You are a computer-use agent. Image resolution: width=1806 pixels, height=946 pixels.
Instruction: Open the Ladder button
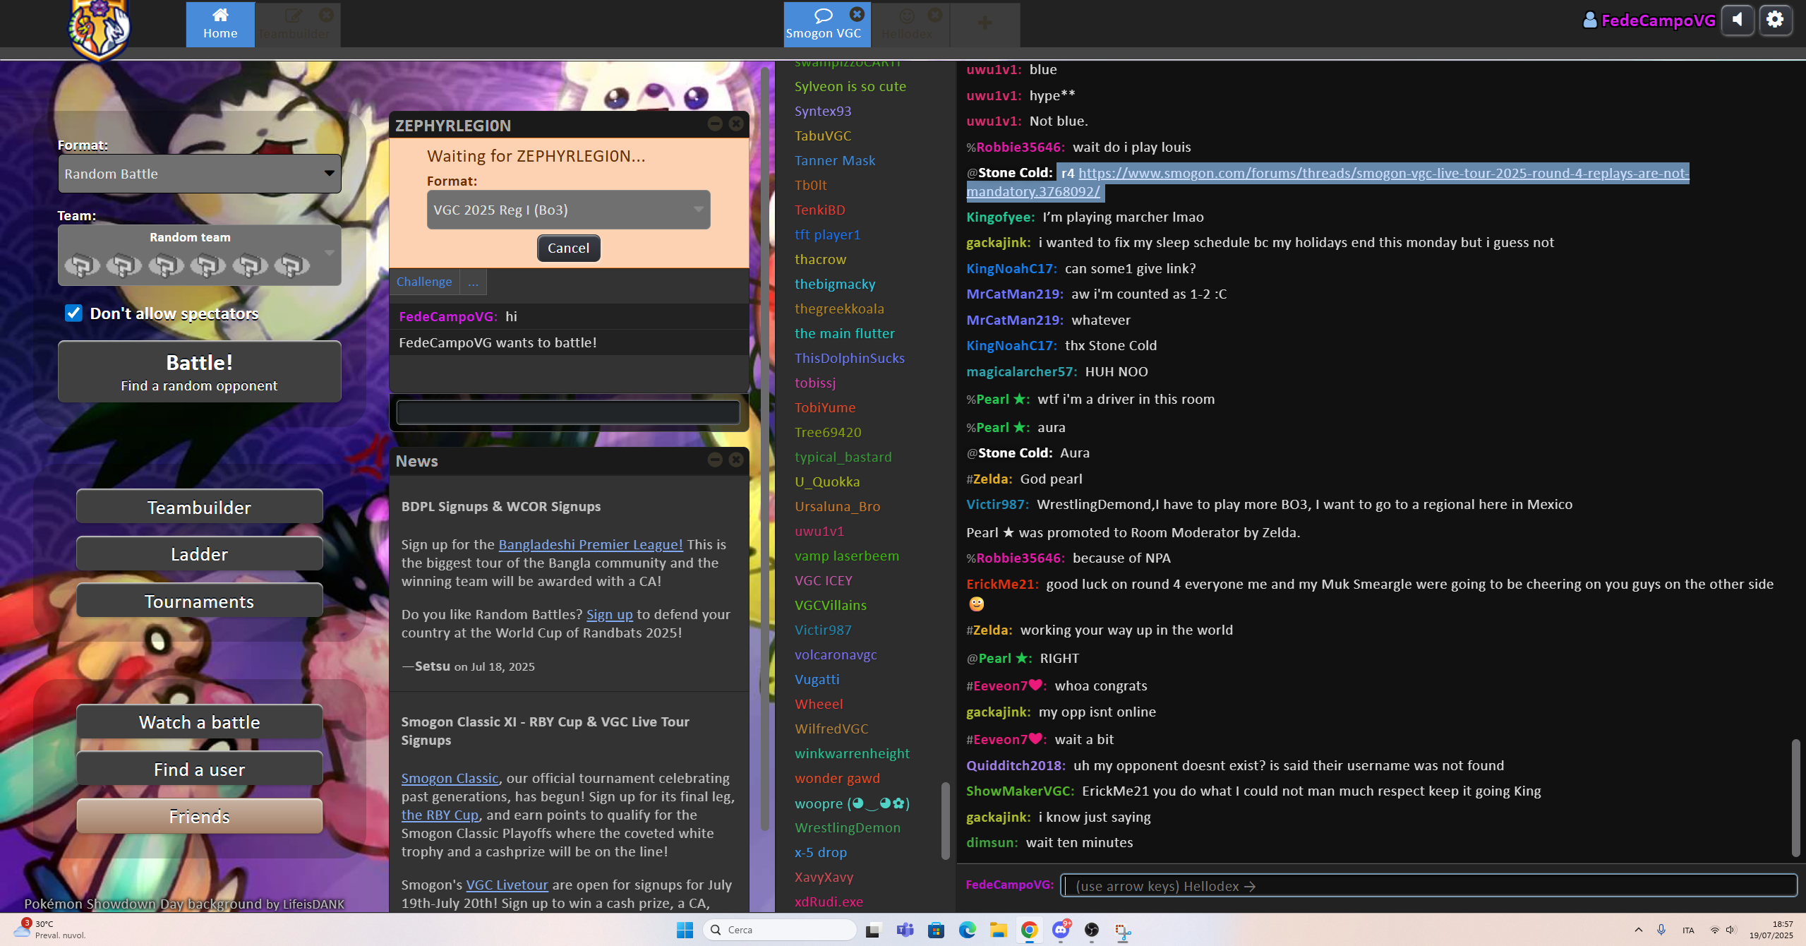click(x=200, y=554)
